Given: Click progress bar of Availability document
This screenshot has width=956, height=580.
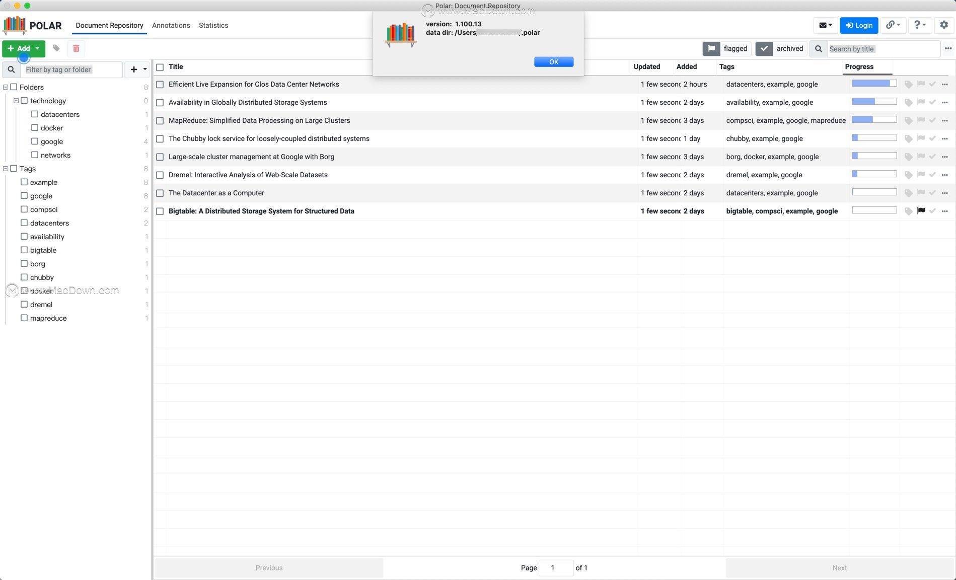Looking at the screenshot, I should click(x=874, y=102).
